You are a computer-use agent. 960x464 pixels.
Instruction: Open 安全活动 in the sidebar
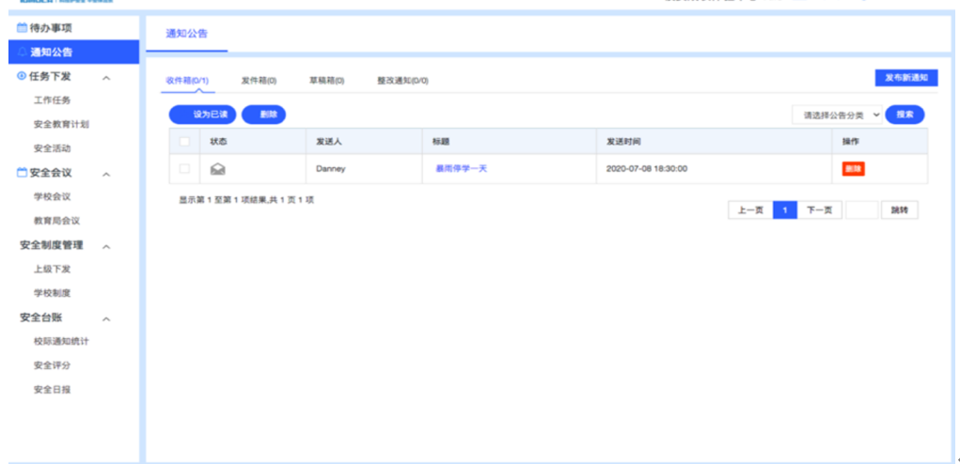coord(52,148)
